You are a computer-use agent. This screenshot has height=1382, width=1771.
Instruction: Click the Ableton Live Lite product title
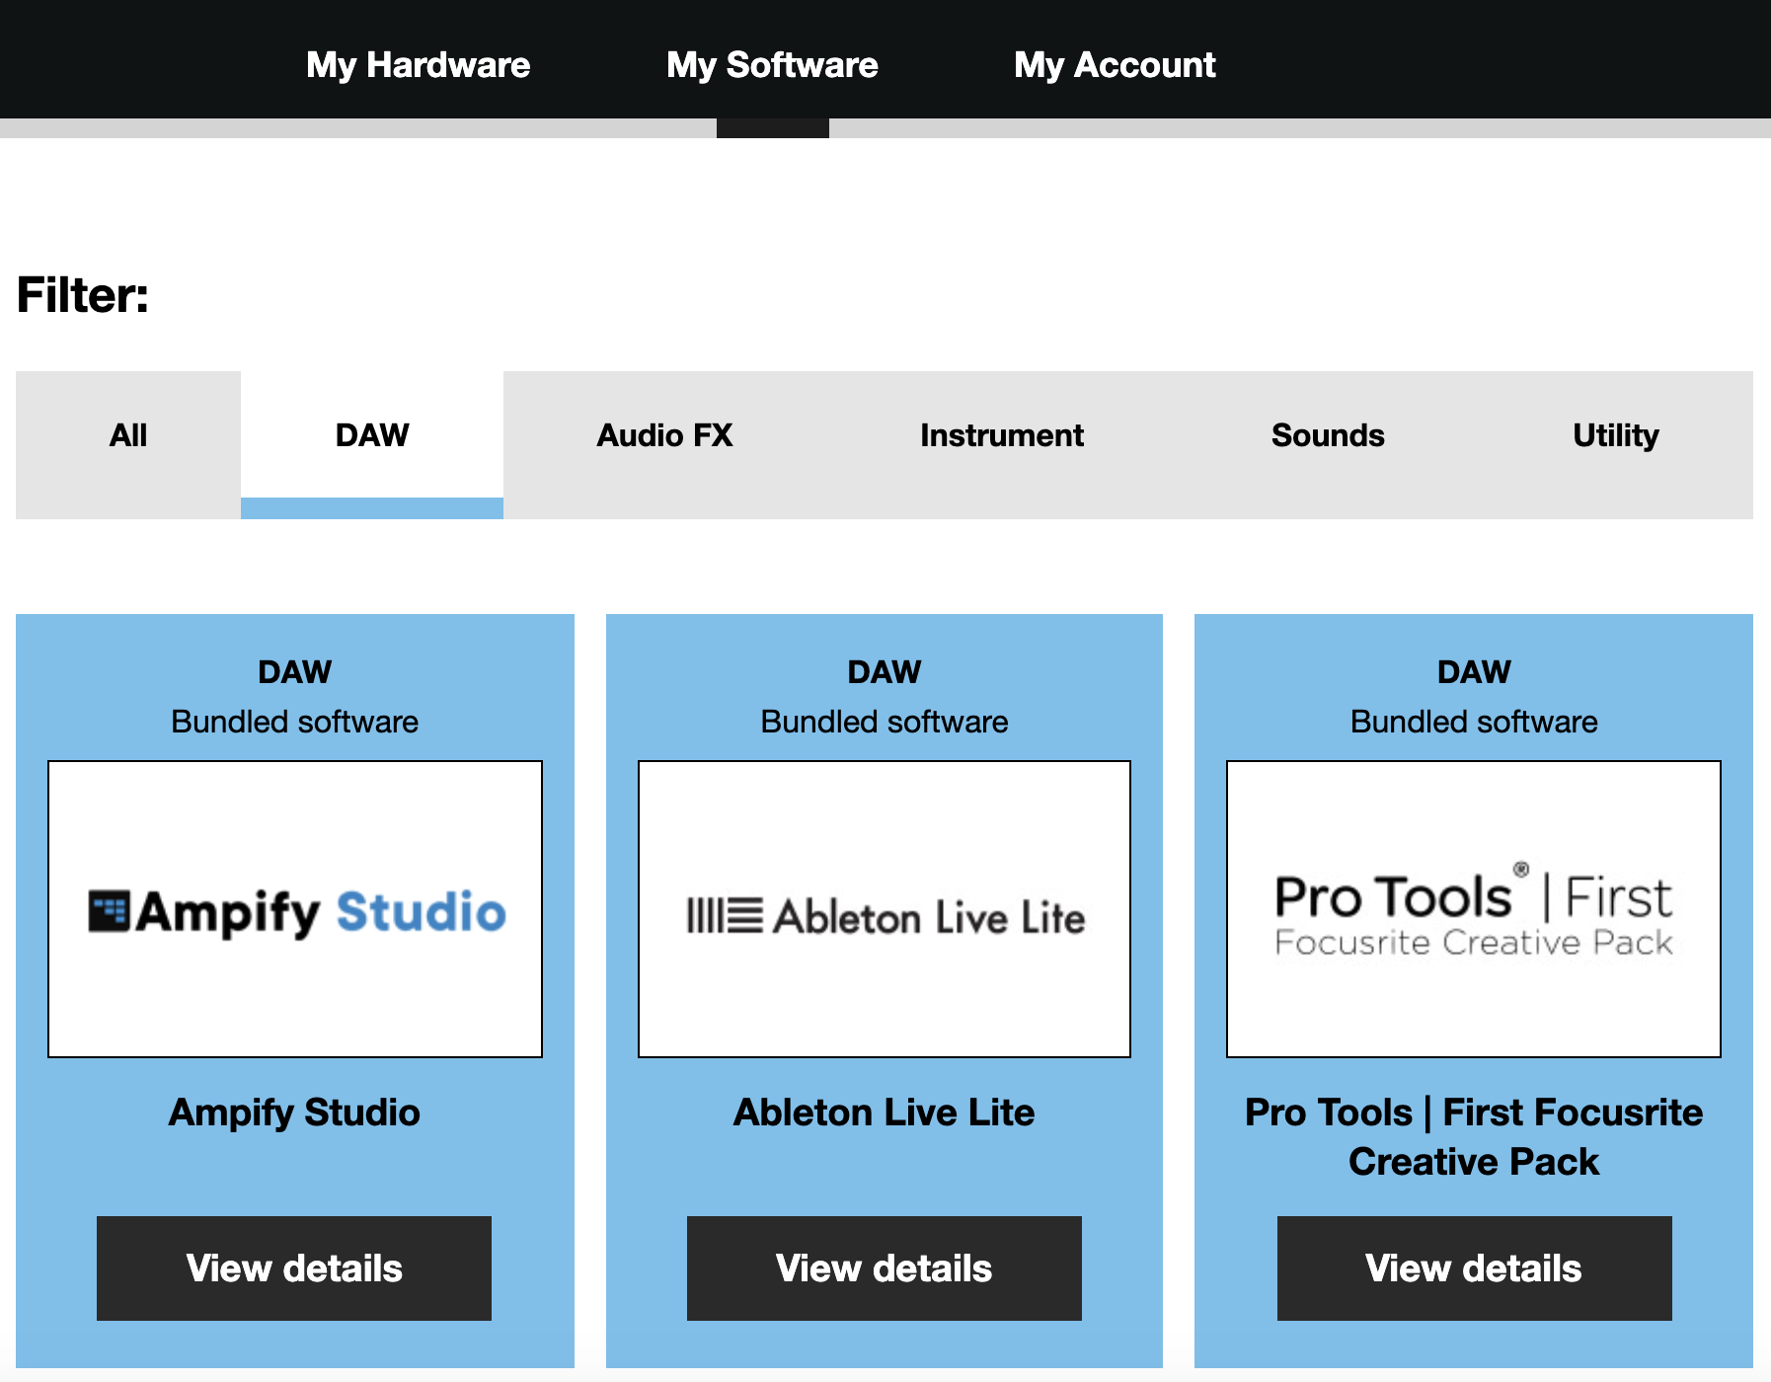point(884,1113)
